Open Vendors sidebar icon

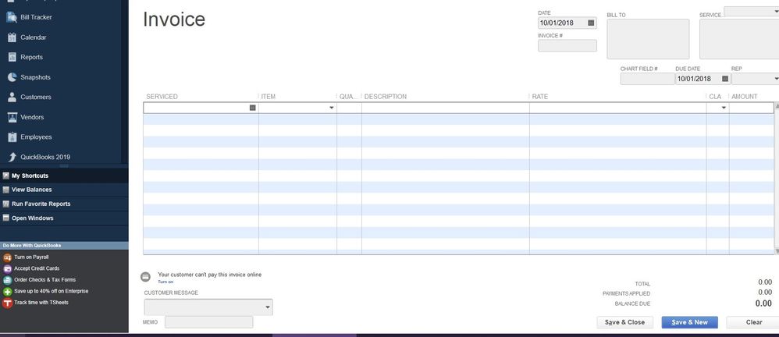[x=12, y=117]
